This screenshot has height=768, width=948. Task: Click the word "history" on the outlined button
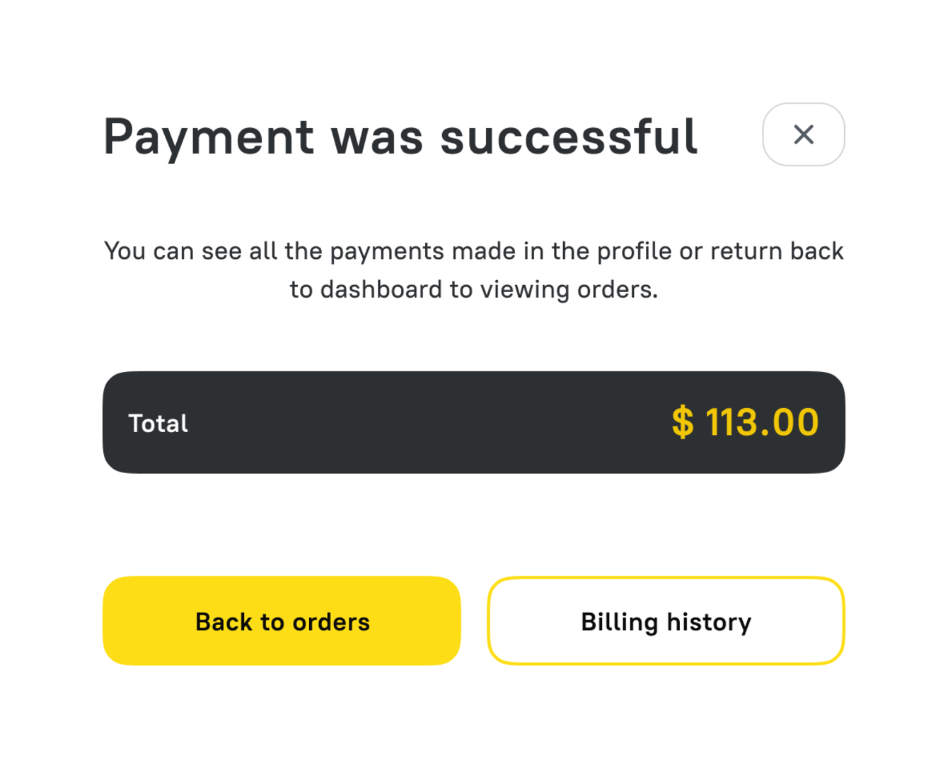coord(709,622)
